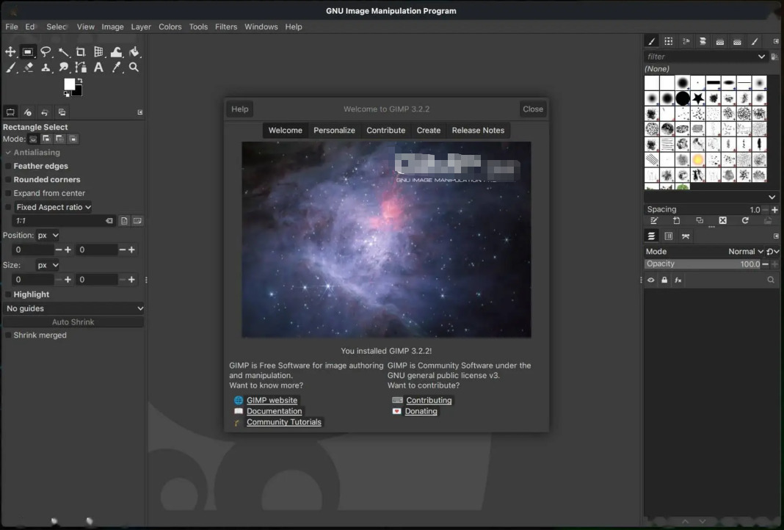The image size is (784, 530).
Task: Enable the Rounded corners checkbox
Action: pos(8,180)
